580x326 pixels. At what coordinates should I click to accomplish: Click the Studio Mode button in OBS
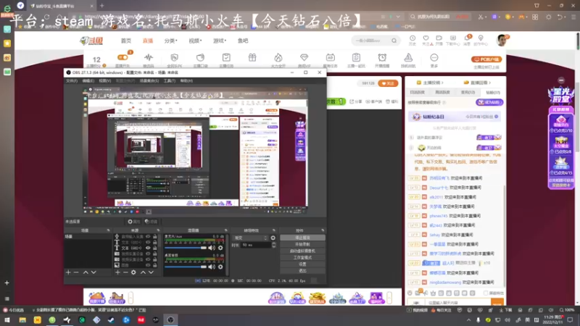(x=302, y=258)
